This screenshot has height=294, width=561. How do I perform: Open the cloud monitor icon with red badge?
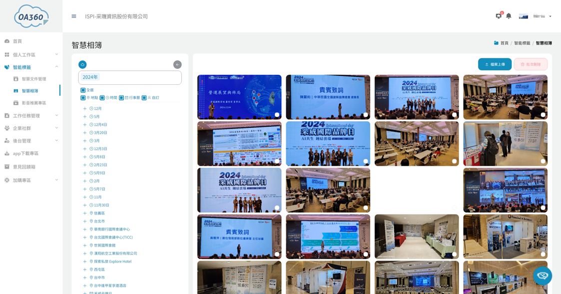coord(499,16)
